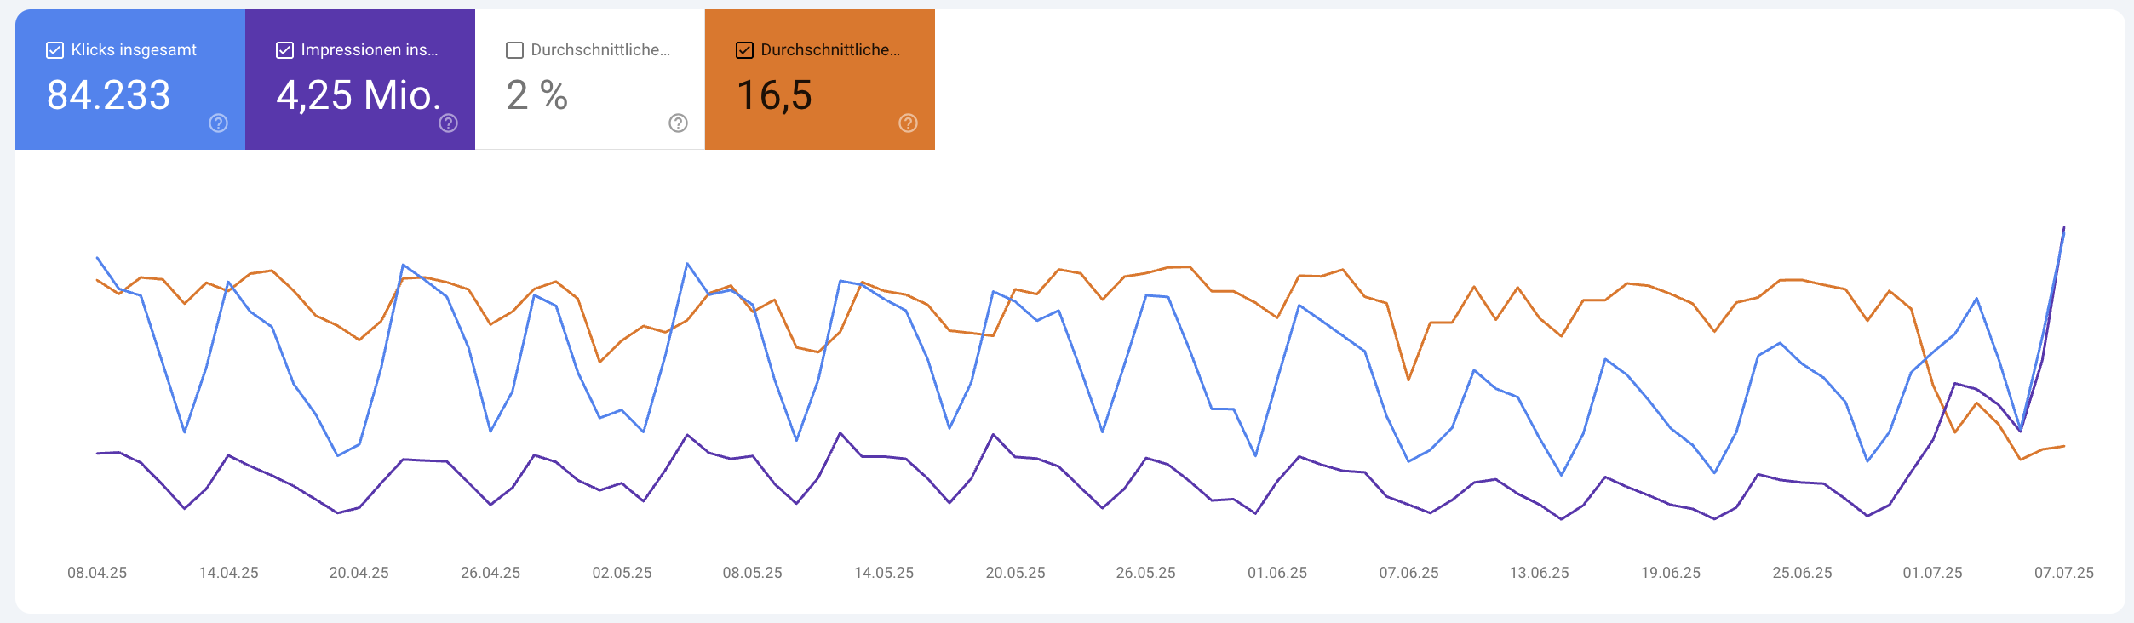The width and height of the screenshot is (2134, 623).
Task: Click the 01.06.25 date axis label
Action: pyautogui.click(x=1277, y=573)
